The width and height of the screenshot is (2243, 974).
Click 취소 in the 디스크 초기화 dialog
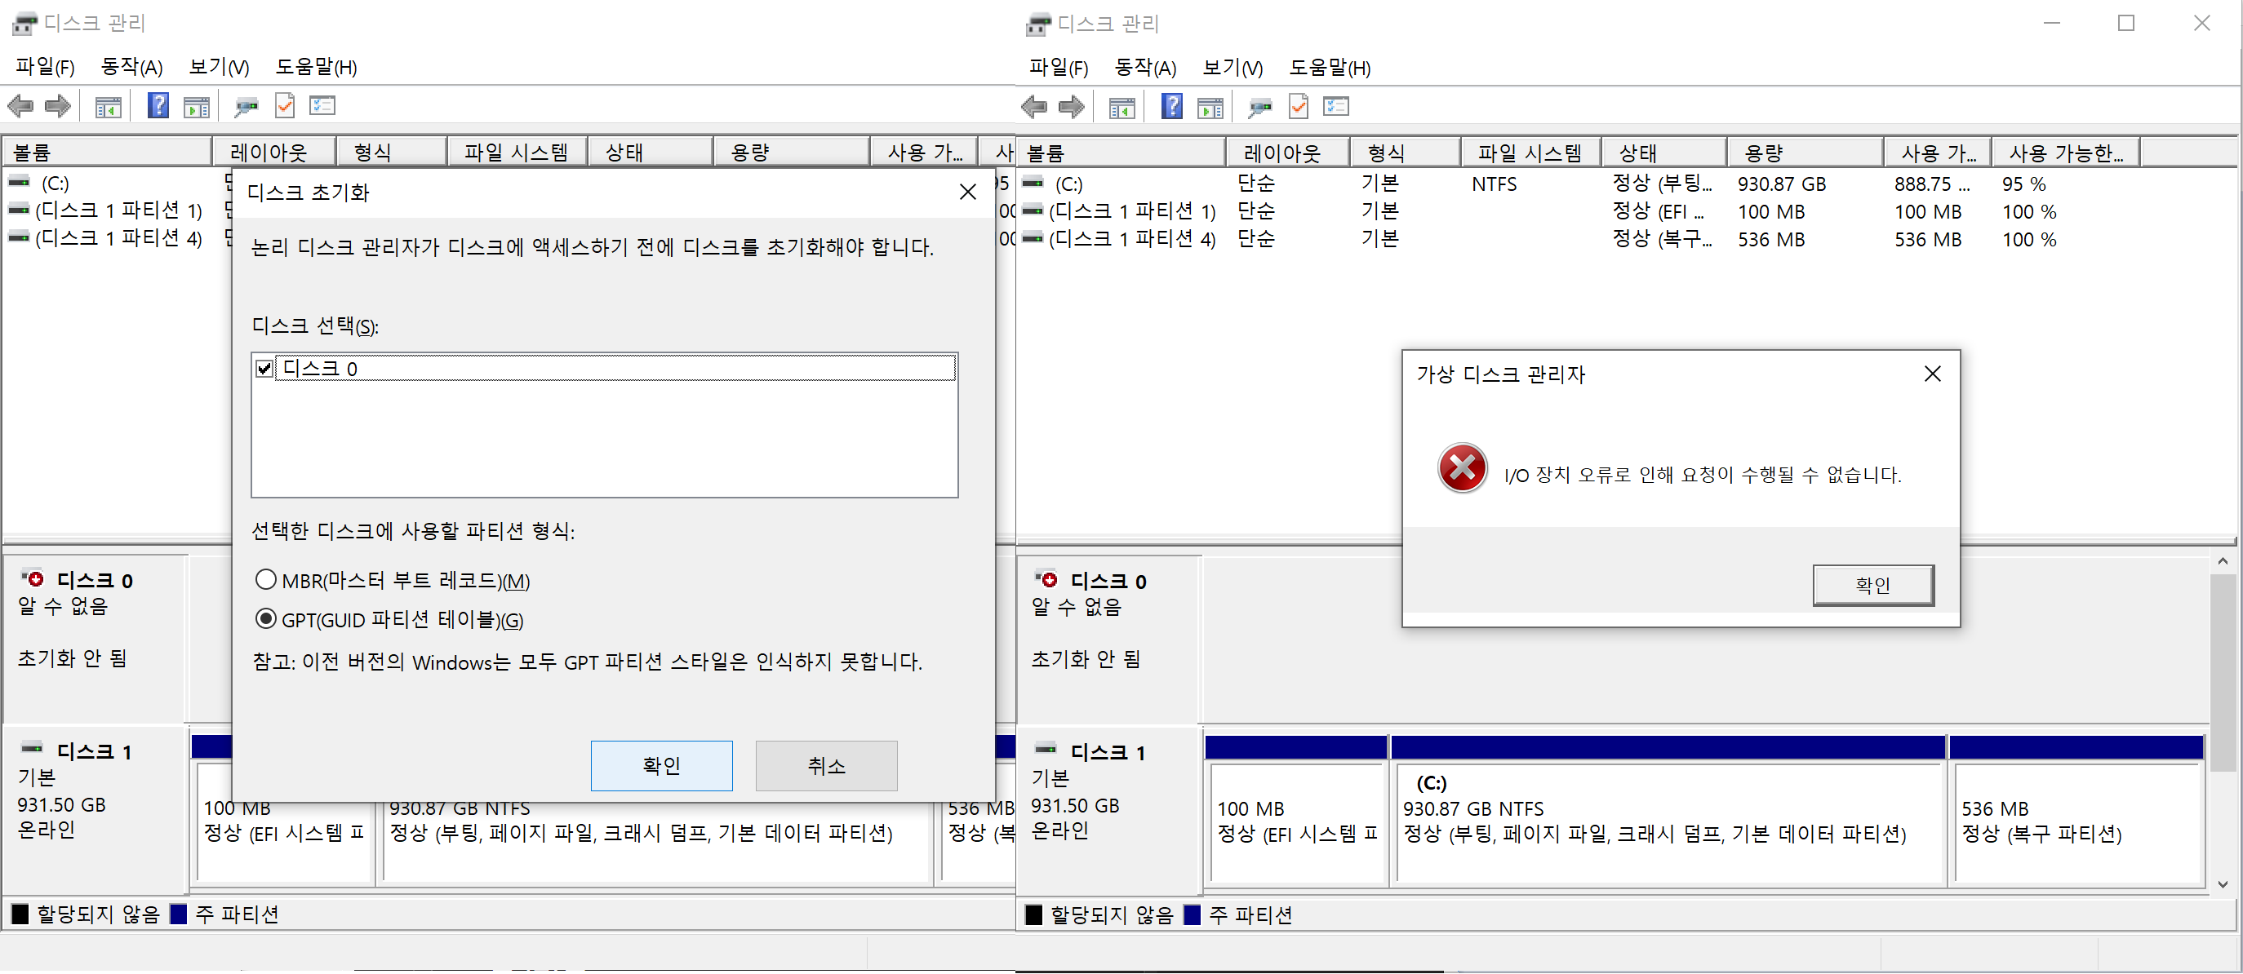point(825,765)
